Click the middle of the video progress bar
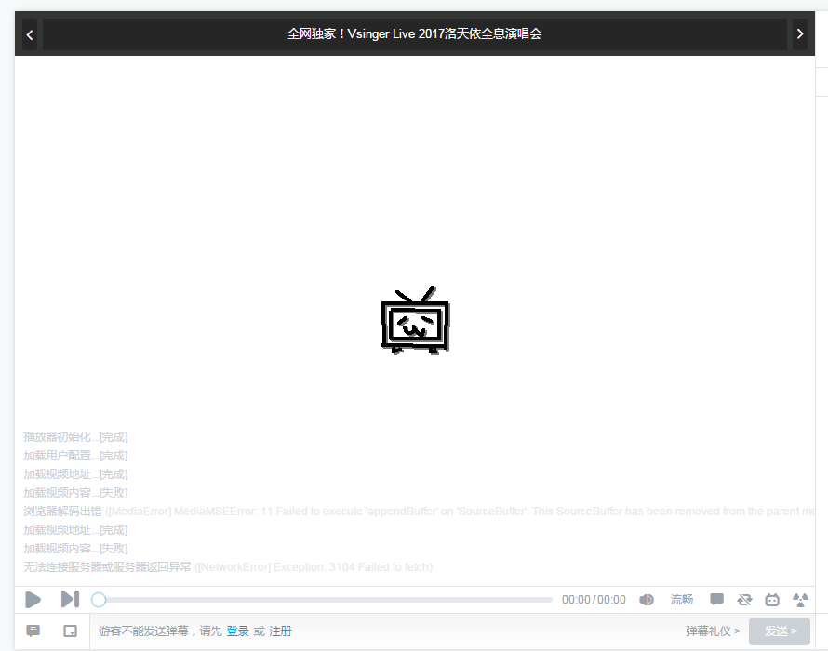The height and width of the screenshot is (651, 828). click(322, 600)
